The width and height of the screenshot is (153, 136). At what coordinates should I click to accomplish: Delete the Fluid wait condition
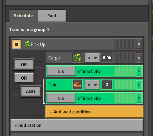coord(139,85)
